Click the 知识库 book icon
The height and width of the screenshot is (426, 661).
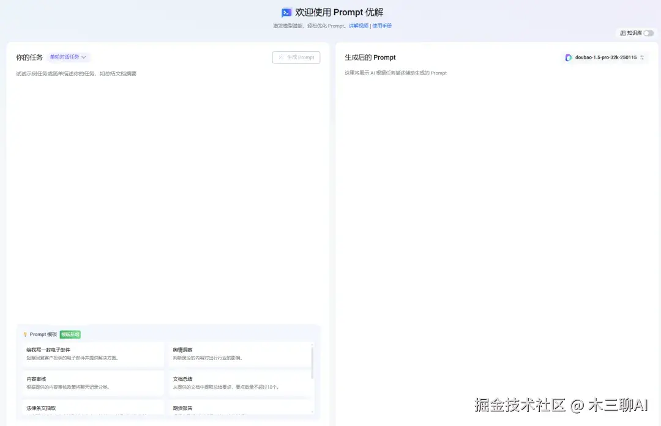[622, 33]
